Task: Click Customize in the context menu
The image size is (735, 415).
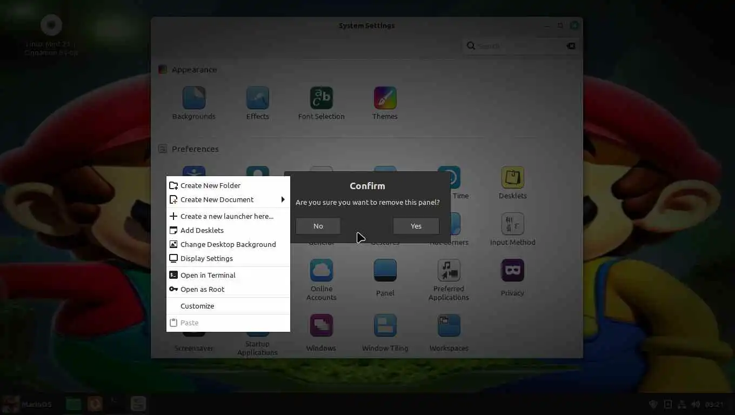Action: 228,306
